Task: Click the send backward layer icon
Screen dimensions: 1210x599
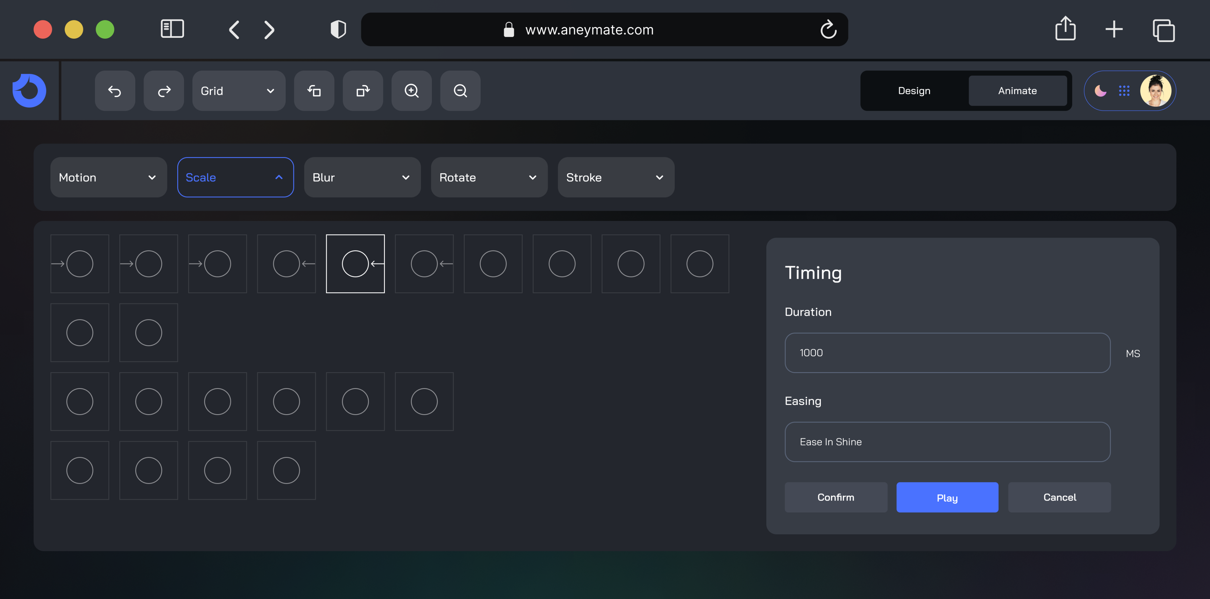Action: click(x=314, y=91)
